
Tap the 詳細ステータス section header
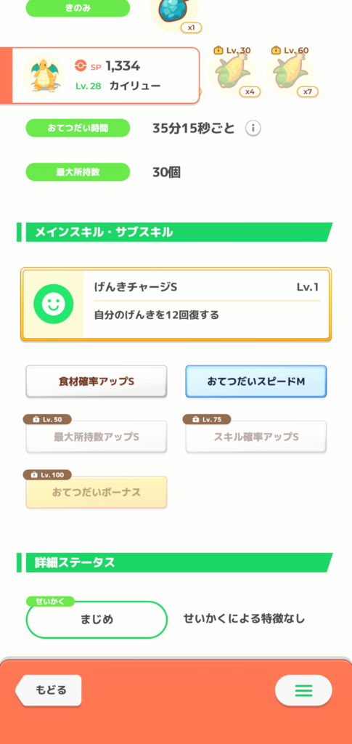pyautogui.click(x=175, y=563)
